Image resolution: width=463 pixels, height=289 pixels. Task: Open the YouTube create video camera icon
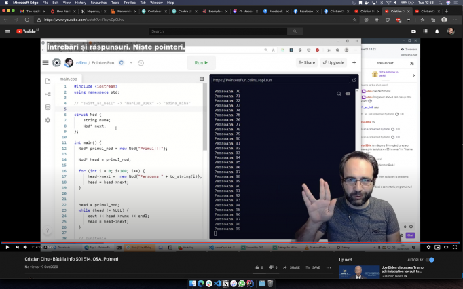pyautogui.click(x=413, y=31)
